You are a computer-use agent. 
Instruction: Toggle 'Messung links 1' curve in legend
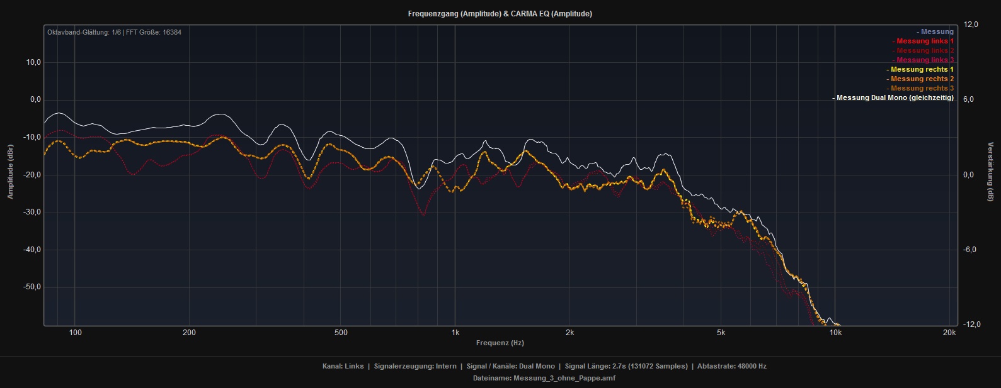click(924, 42)
